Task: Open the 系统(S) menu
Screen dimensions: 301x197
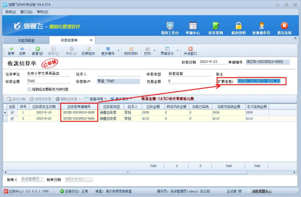Action: [10, 12]
